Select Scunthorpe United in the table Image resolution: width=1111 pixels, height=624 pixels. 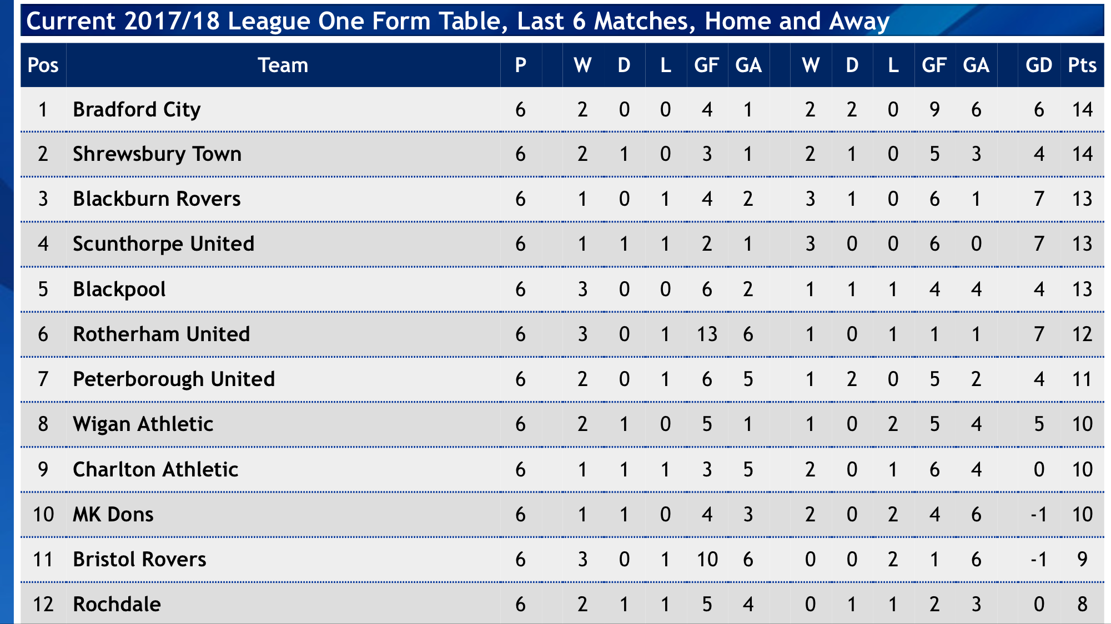pyautogui.click(x=163, y=244)
